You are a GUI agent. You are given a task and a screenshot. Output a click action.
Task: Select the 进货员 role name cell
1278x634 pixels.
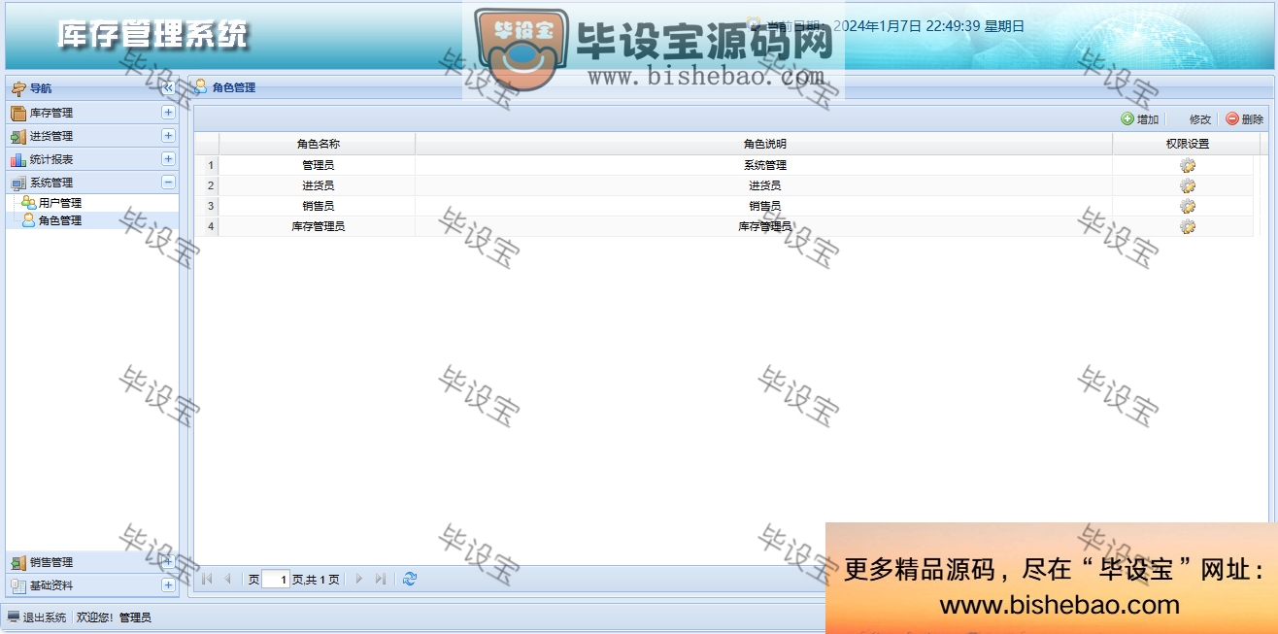coord(318,185)
